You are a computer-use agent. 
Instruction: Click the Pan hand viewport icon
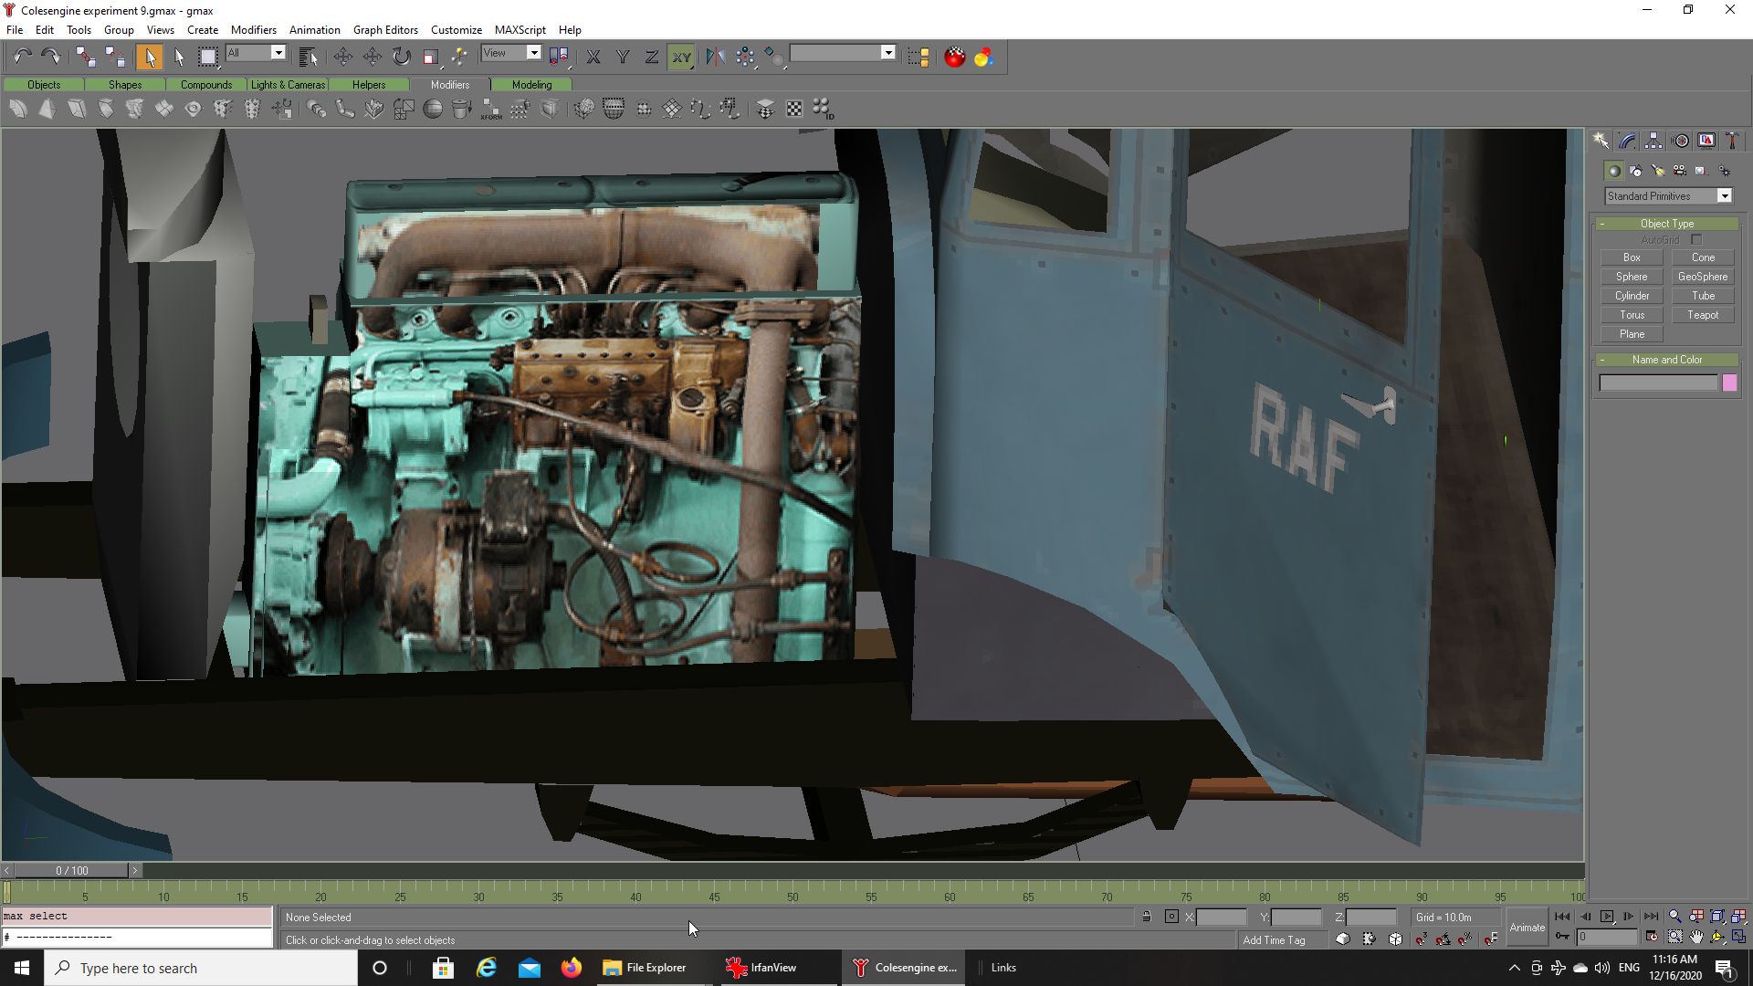(1696, 937)
